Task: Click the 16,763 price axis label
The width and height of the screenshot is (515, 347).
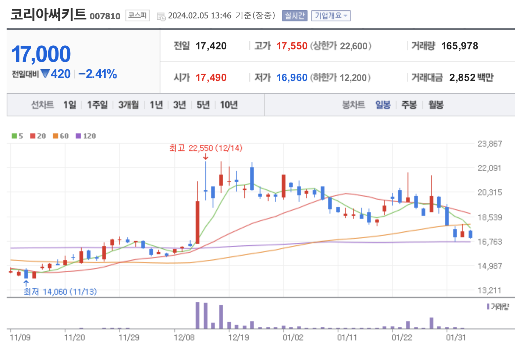Action: pos(490,242)
